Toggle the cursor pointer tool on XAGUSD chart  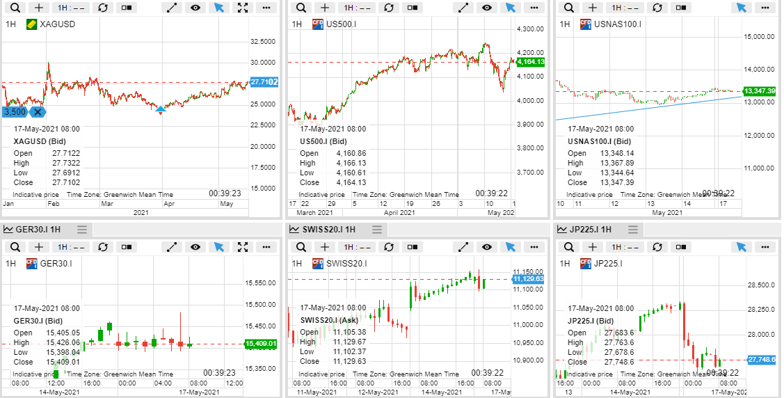[219, 8]
